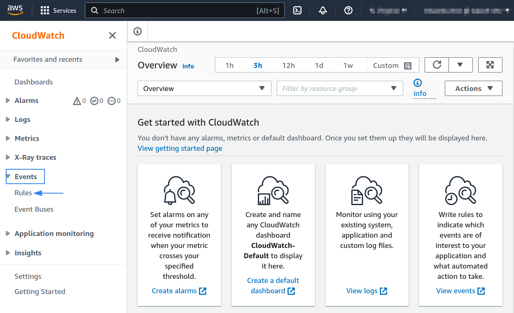Open the Filter by resource group dropdown
The height and width of the screenshot is (313, 514).
(340, 89)
